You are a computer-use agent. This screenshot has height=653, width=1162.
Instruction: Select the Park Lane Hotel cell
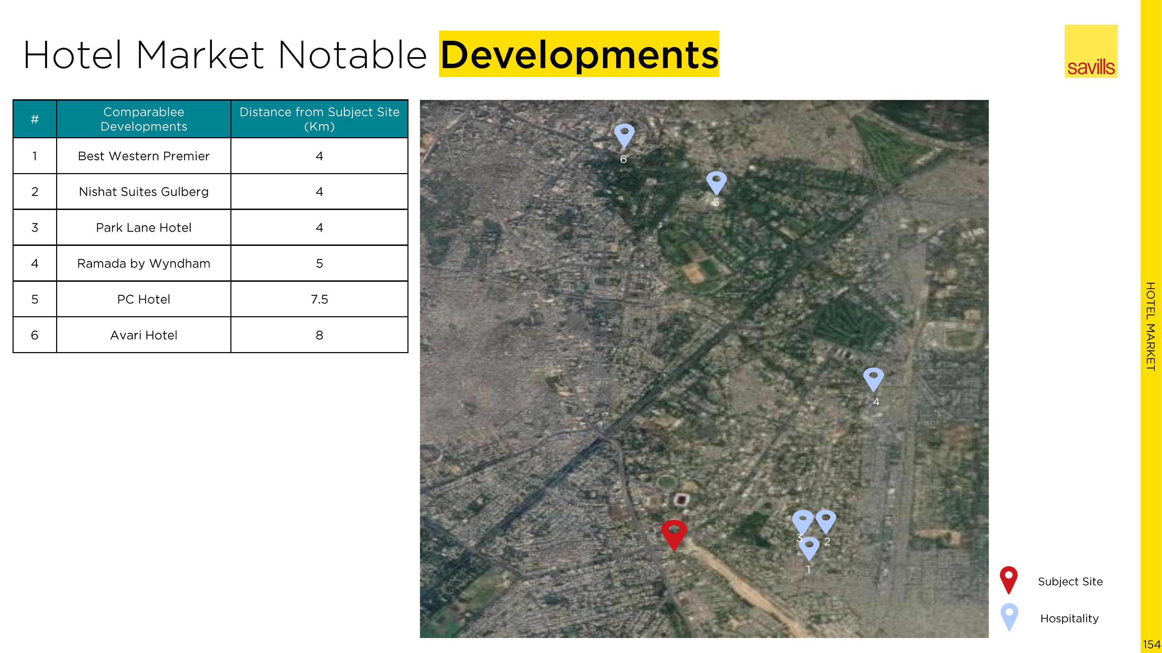(x=144, y=227)
